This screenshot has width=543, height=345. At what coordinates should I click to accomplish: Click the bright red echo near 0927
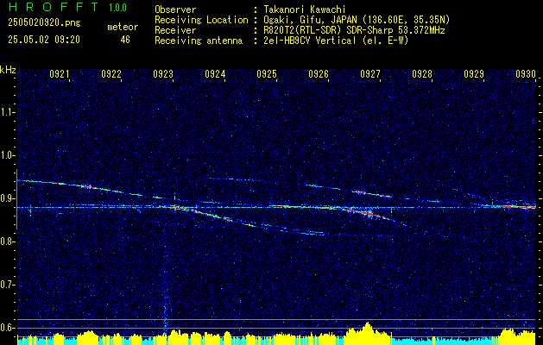[x=369, y=214]
